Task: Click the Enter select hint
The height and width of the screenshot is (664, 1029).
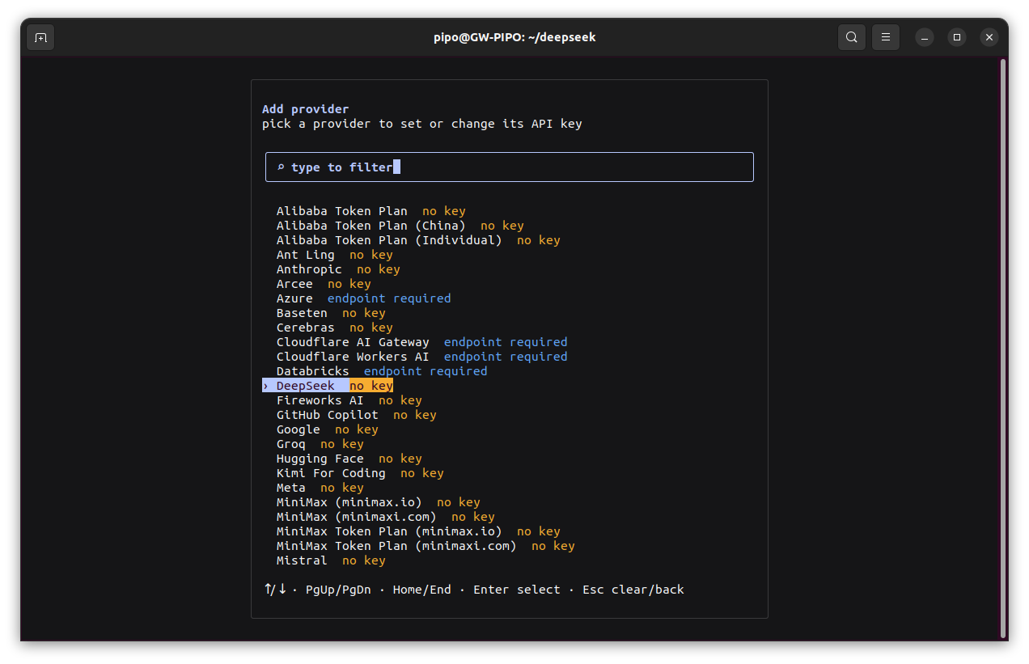Action: coord(517,590)
